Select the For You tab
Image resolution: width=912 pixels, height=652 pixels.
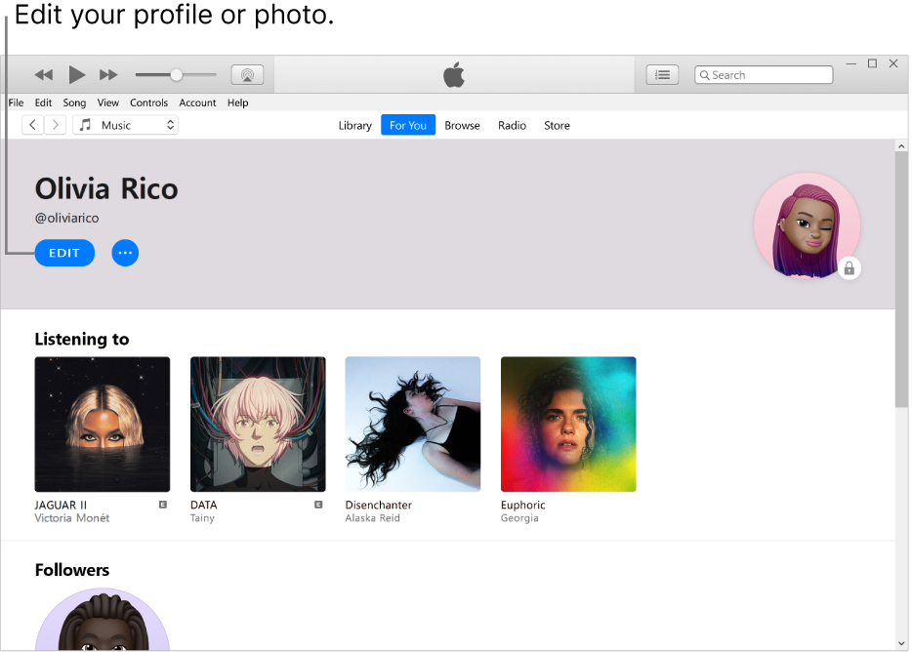point(408,125)
